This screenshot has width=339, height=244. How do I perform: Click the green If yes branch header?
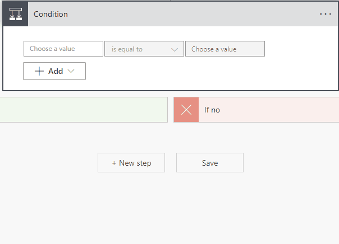(x=83, y=110)
